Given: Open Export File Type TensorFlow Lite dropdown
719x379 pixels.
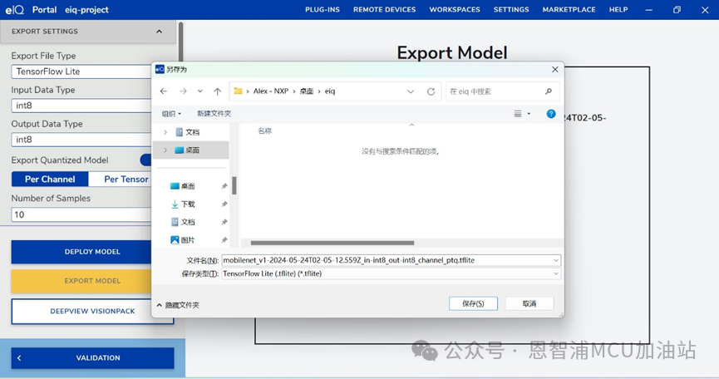Looking at the screenshot, I should [x=81, y=71].
